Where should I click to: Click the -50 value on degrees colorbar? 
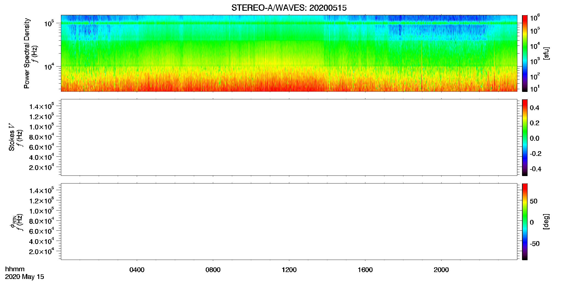[535, 244]
